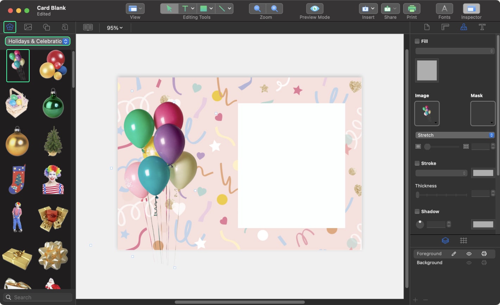Click the Shadow color swatch
500x305 pixels.
pyautogui.click(x=483, y=224)
